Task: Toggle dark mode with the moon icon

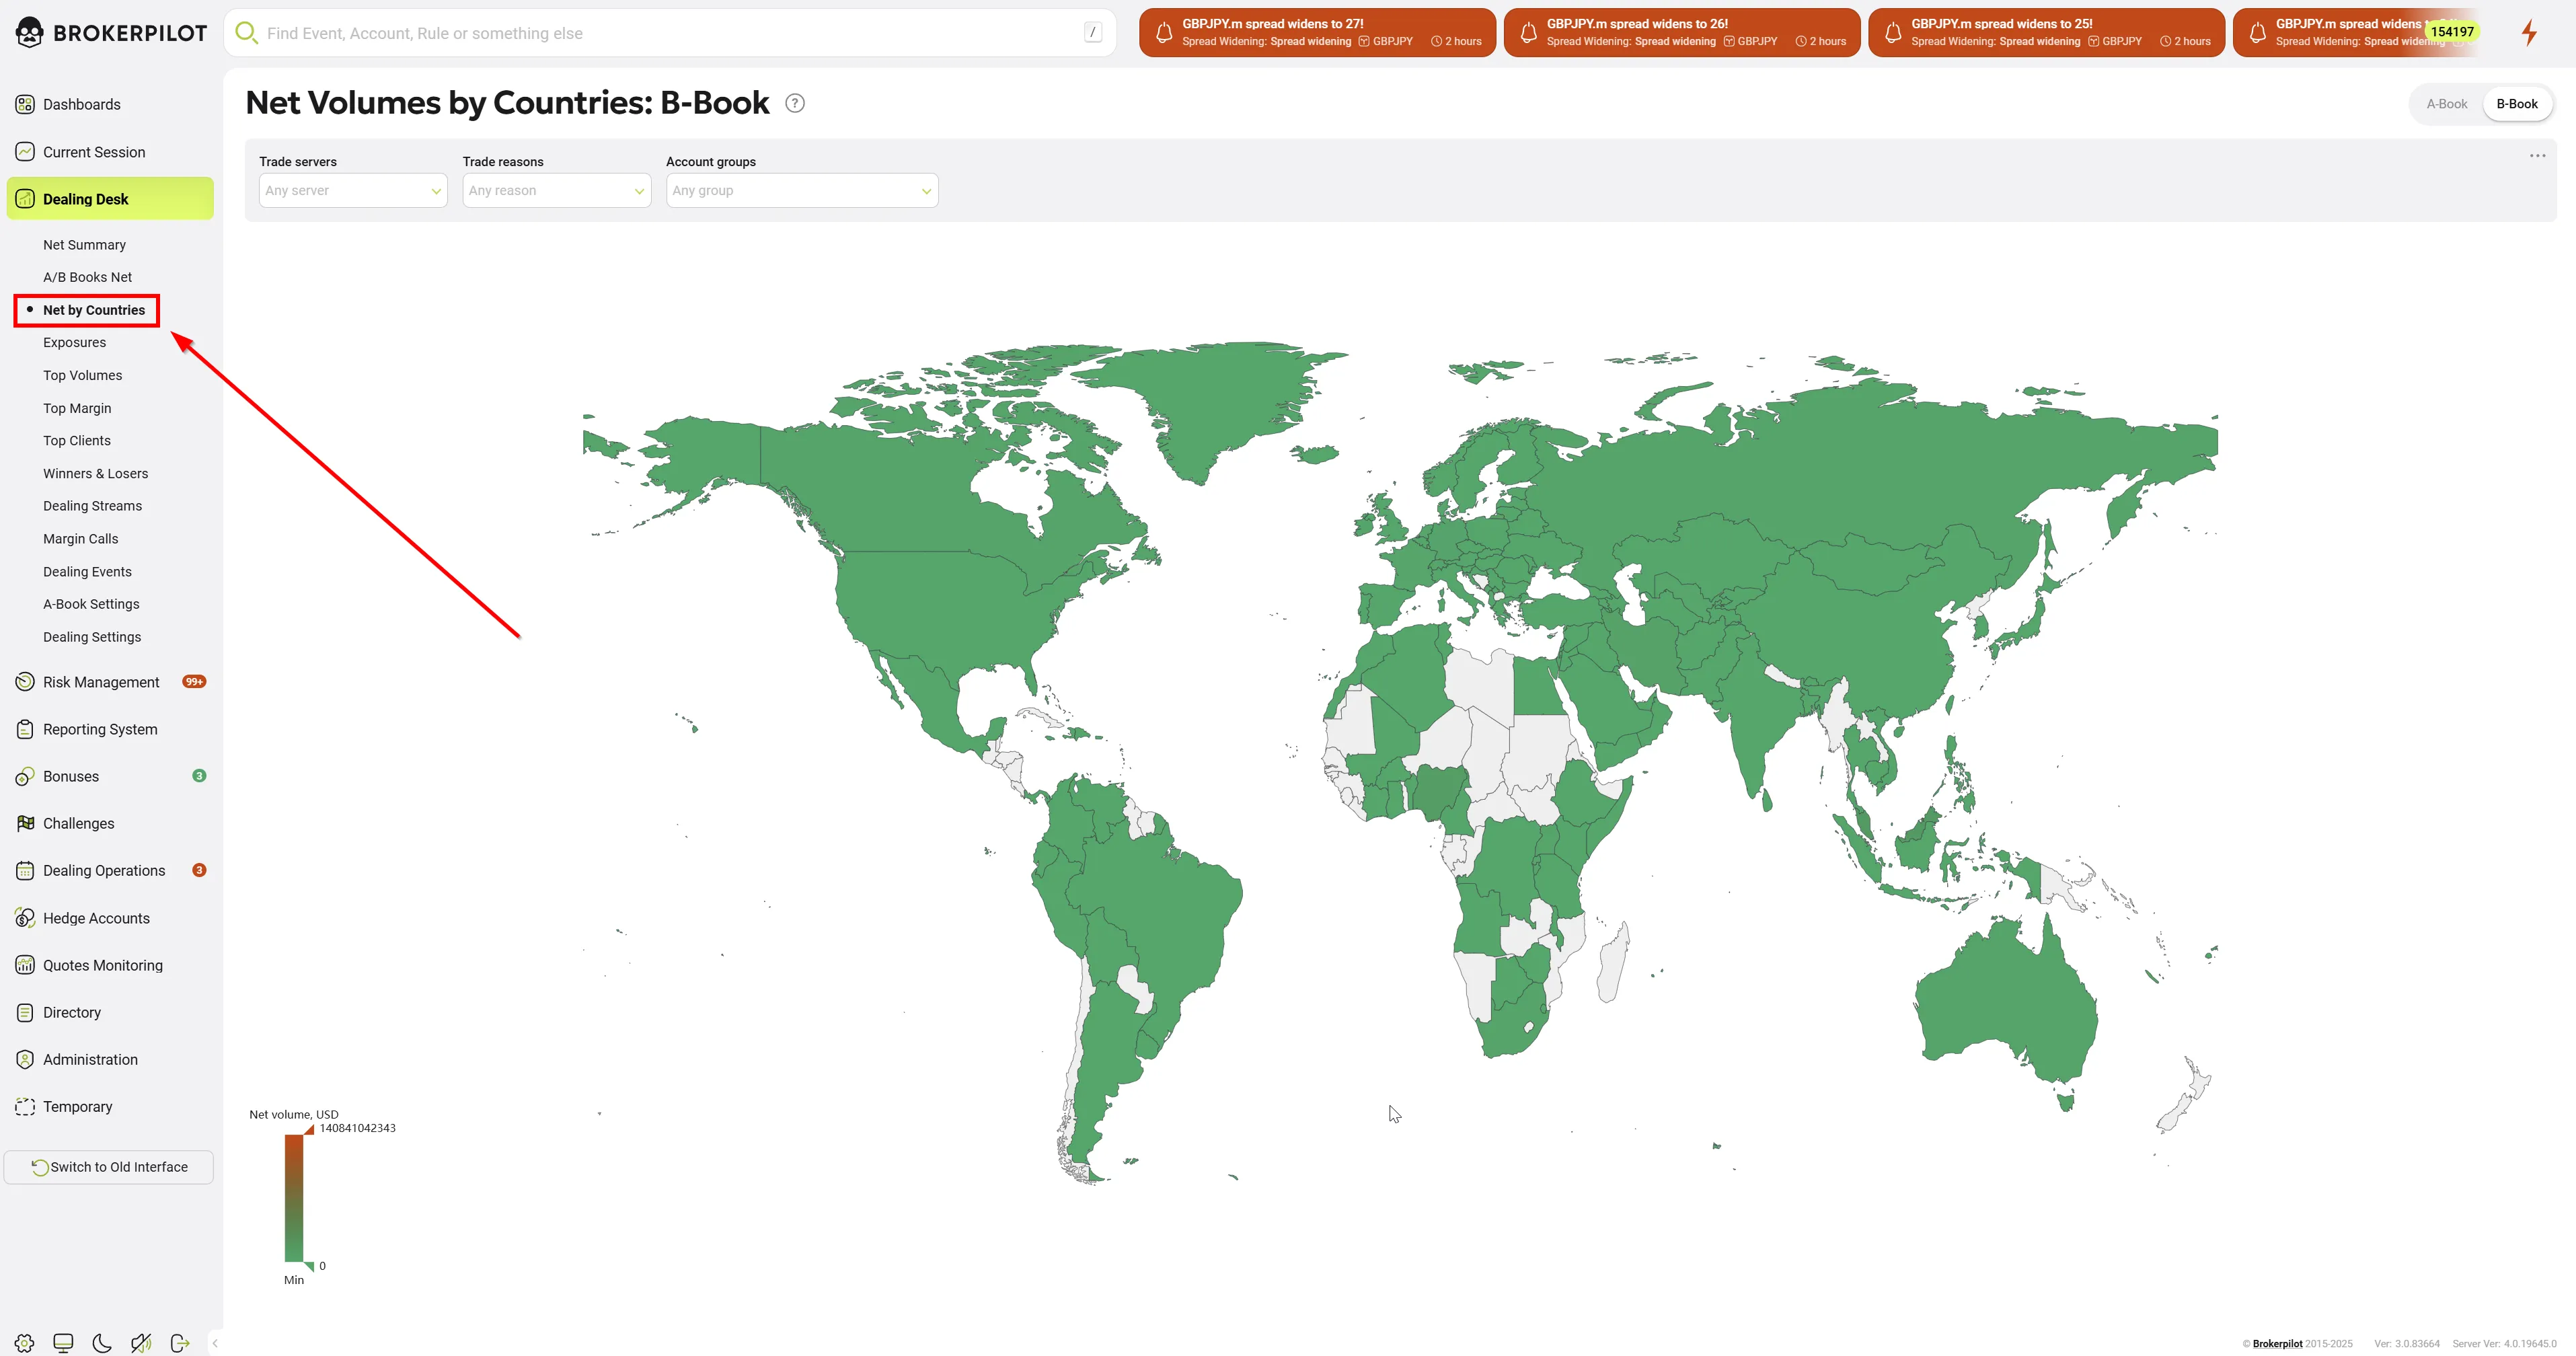Action: (102, 1343)
